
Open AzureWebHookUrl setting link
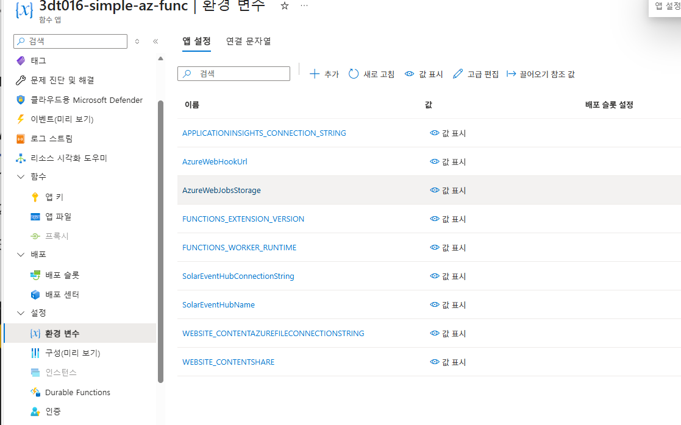click(x=215, y=162)
